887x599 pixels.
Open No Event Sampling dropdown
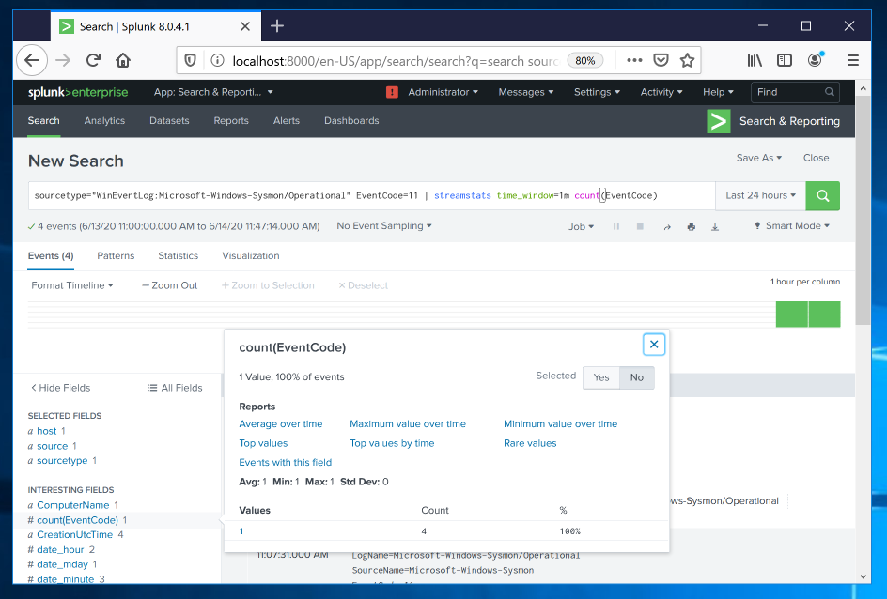(x=384, y=226)
